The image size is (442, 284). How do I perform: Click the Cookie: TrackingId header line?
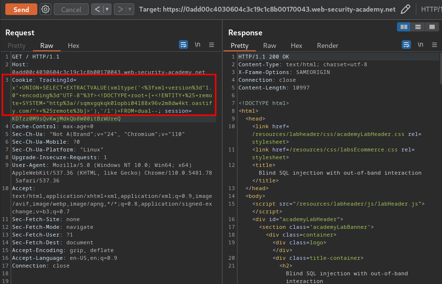click(44, 80)
